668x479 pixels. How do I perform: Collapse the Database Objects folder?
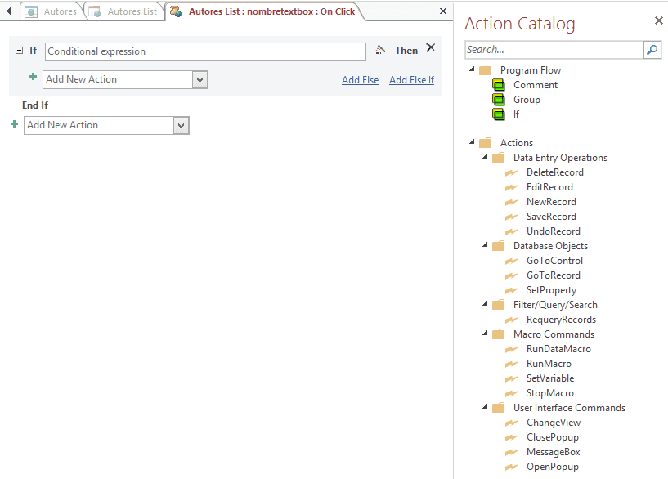485,245
